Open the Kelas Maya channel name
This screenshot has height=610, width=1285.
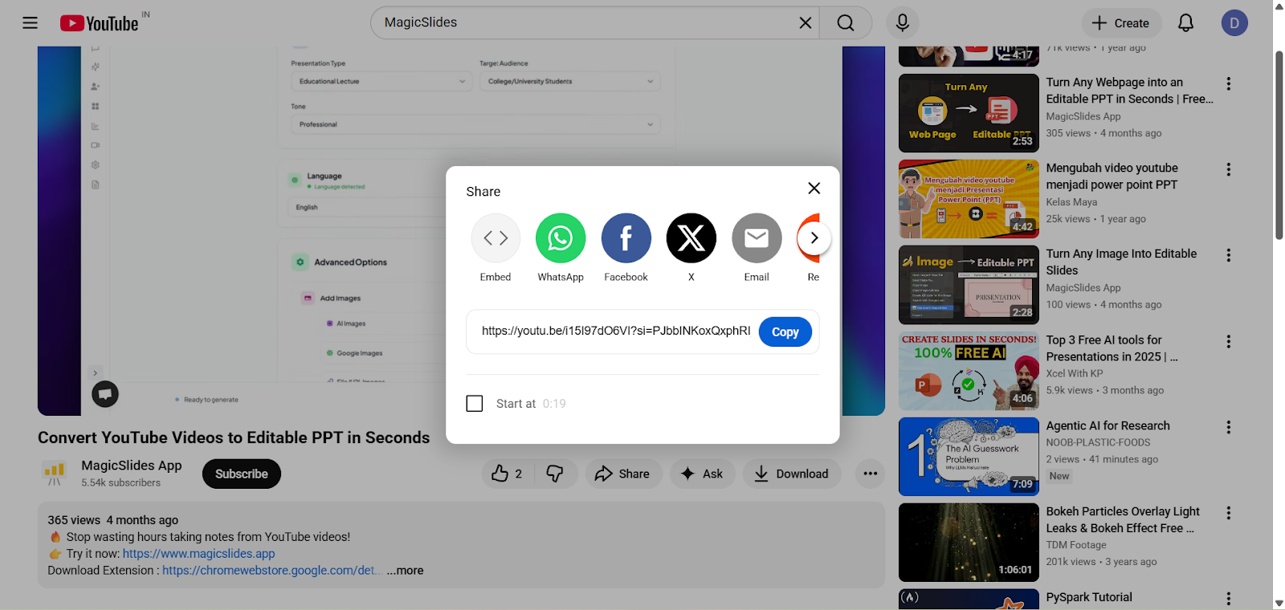point(1071,202)
